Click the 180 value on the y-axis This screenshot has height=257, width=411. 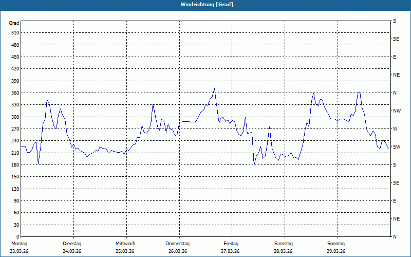coord(14,165)
